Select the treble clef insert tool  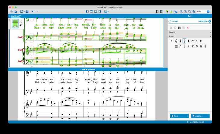pos(176,41)
